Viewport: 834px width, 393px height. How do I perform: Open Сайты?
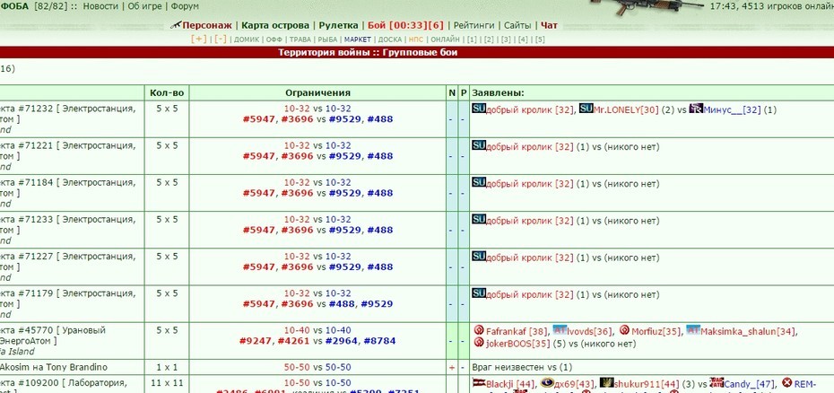[517, 25]
